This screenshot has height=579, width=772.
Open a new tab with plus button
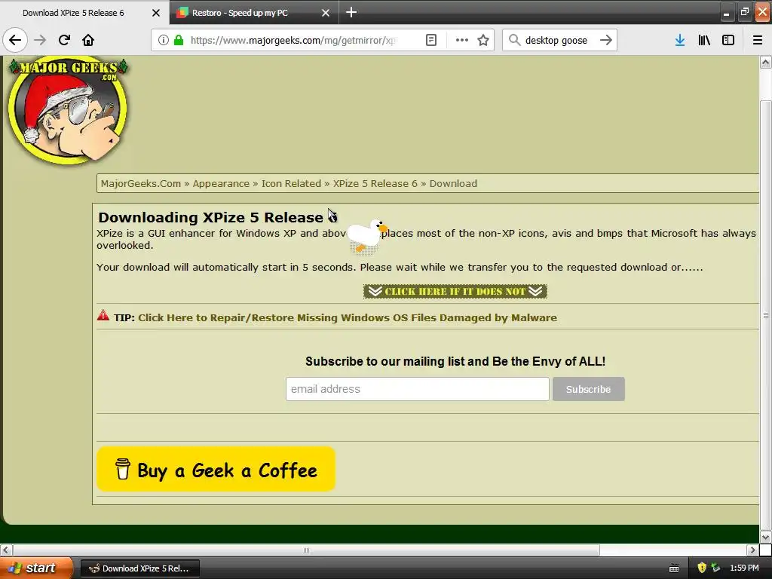(351, 12)
